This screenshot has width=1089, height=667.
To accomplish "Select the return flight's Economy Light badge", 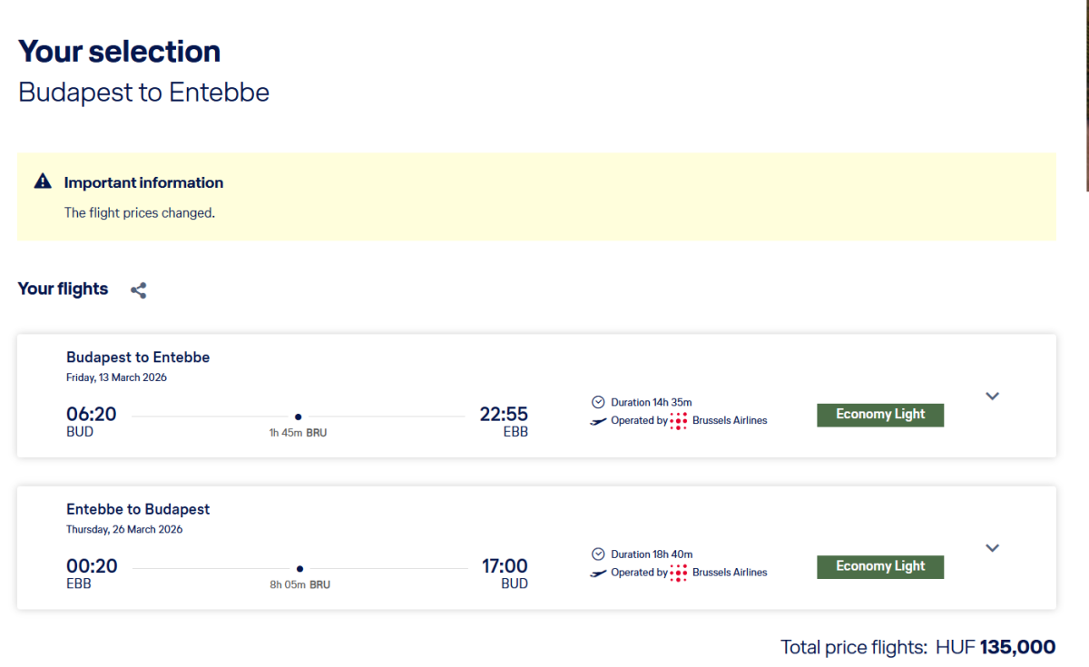I will (880, 566).
